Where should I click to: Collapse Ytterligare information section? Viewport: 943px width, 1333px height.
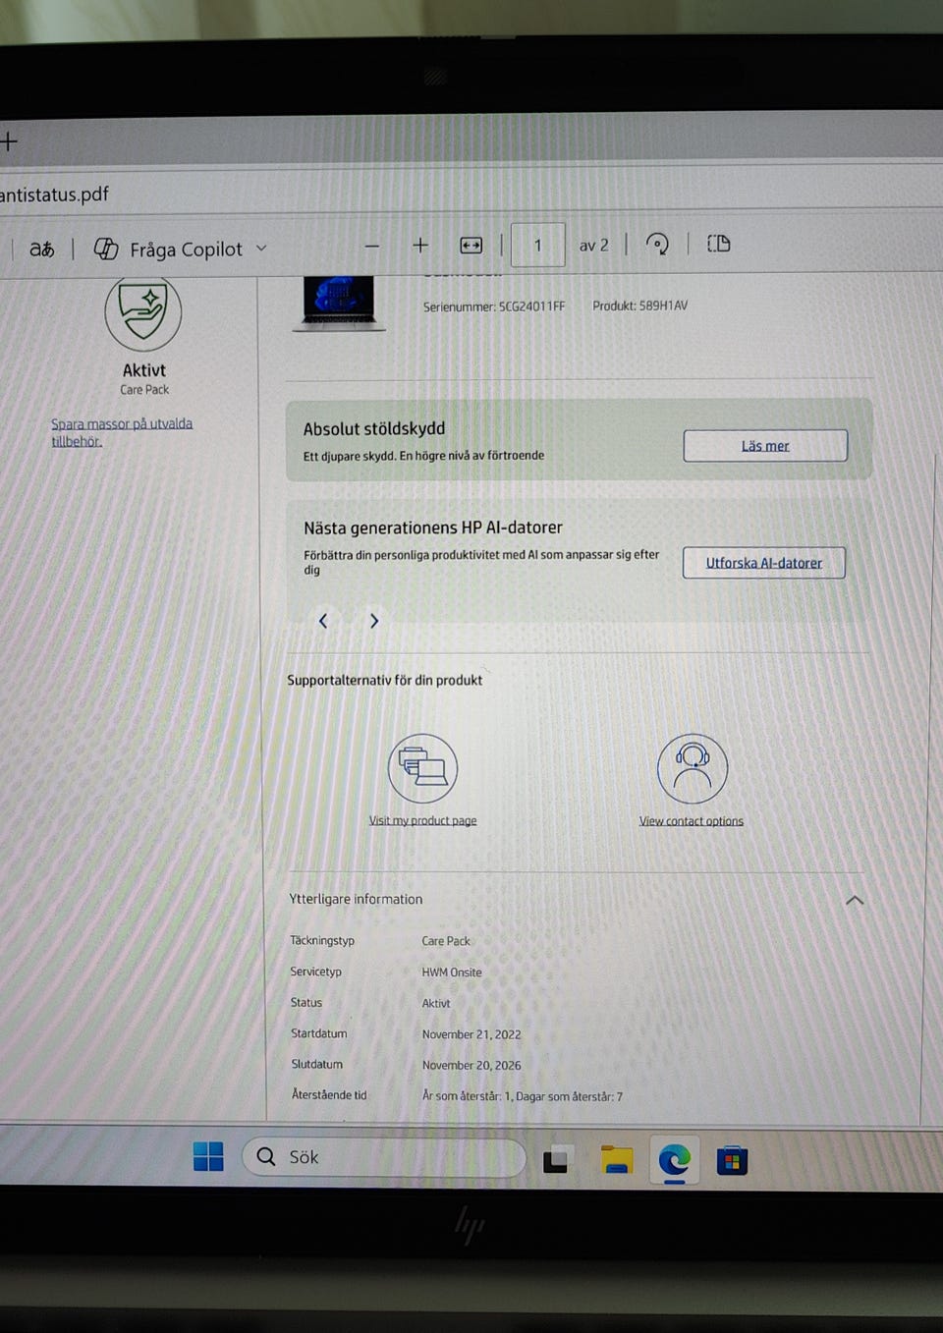coord(855,900)
